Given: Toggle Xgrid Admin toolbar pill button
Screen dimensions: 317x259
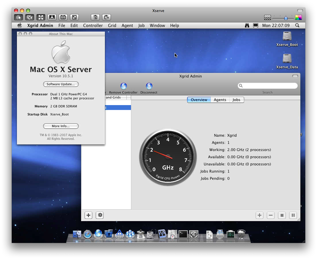Looking at the screenshot, I should click(295, 76).
